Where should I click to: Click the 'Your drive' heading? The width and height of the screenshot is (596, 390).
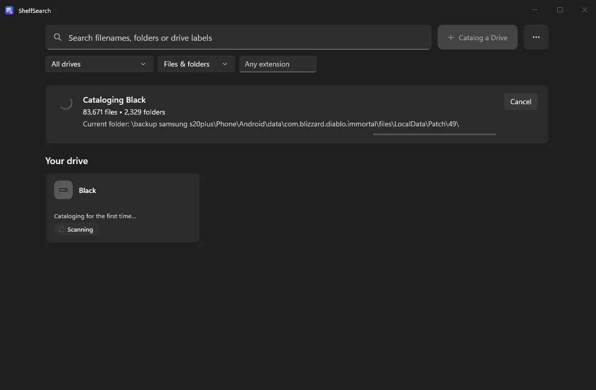[x=67, y=161]
